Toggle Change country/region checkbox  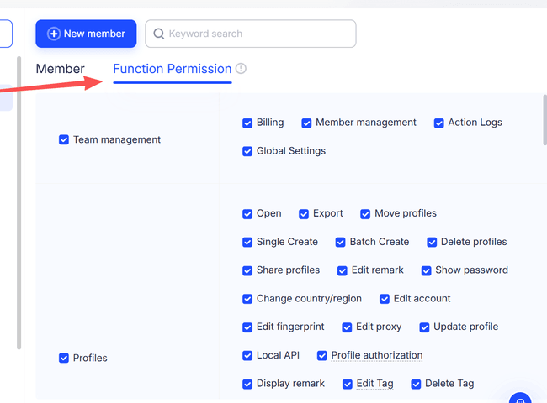[247, 299]
